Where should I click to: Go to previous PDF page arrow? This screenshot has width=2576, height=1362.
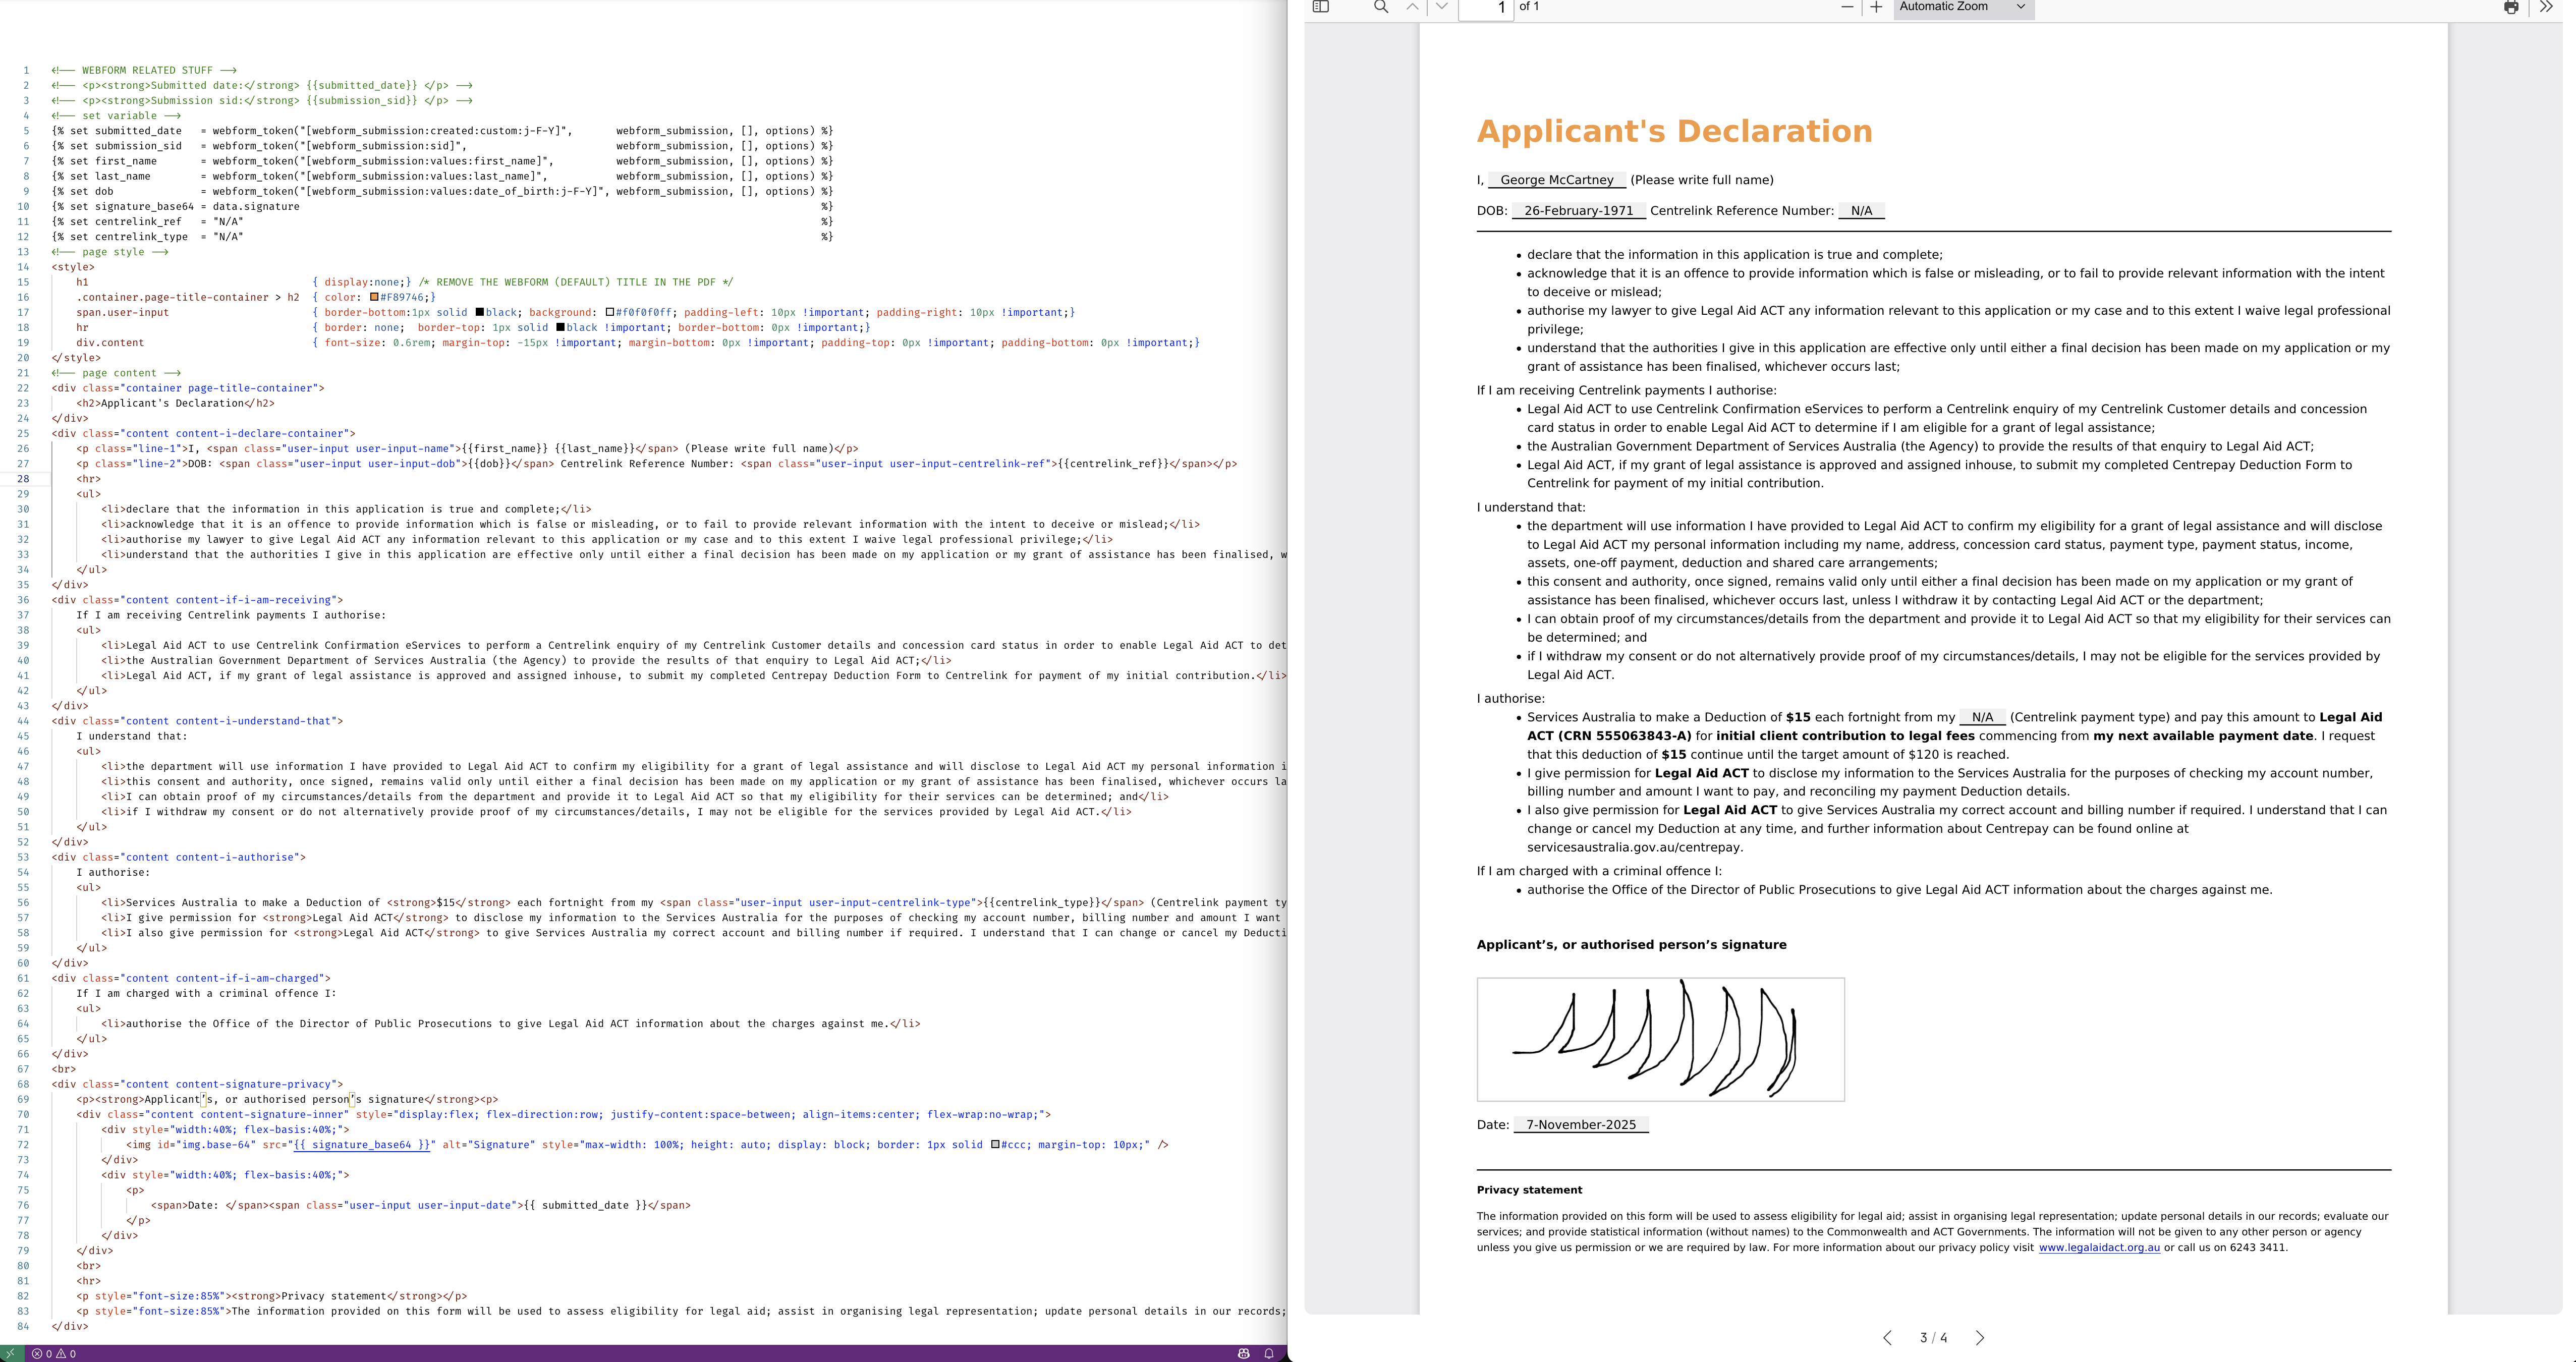click(x=1412, y=7)
